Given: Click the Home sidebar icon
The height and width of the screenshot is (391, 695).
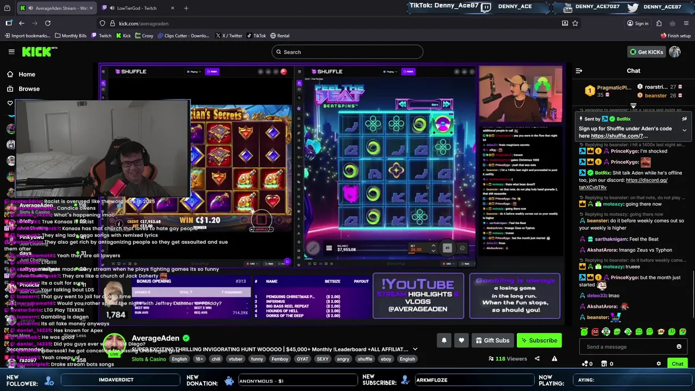Looking at the screenshot, I should 10,74.
